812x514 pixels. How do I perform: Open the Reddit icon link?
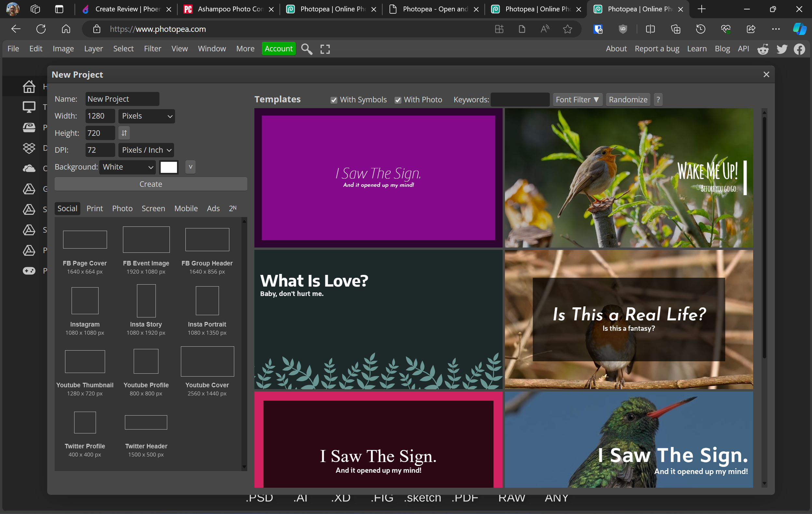[x=763, y=49]
